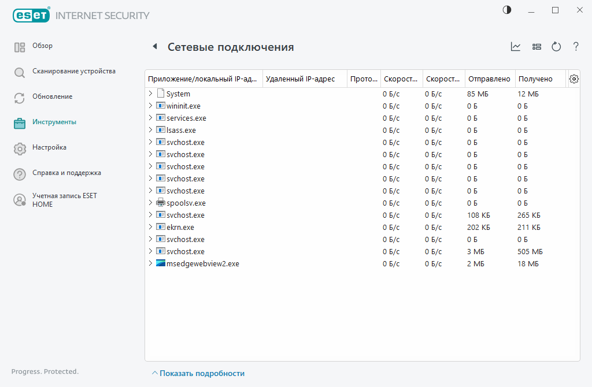Expand the ekrn.exe connections
Screen dimensions: 592x387
[150, 226]
